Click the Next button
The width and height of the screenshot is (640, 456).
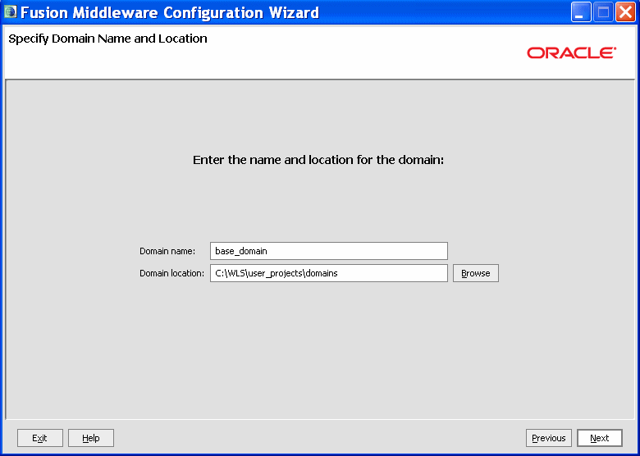click(600, 438)
